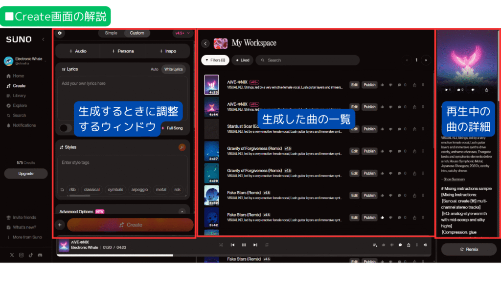Open the v4.5+ model version dropdown
501x281 pixels.
182,33
